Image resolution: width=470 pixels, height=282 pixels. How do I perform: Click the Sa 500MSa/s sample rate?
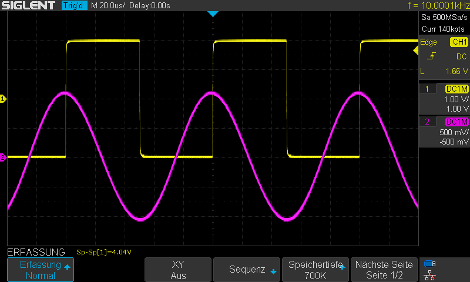[x=444, y=18]
